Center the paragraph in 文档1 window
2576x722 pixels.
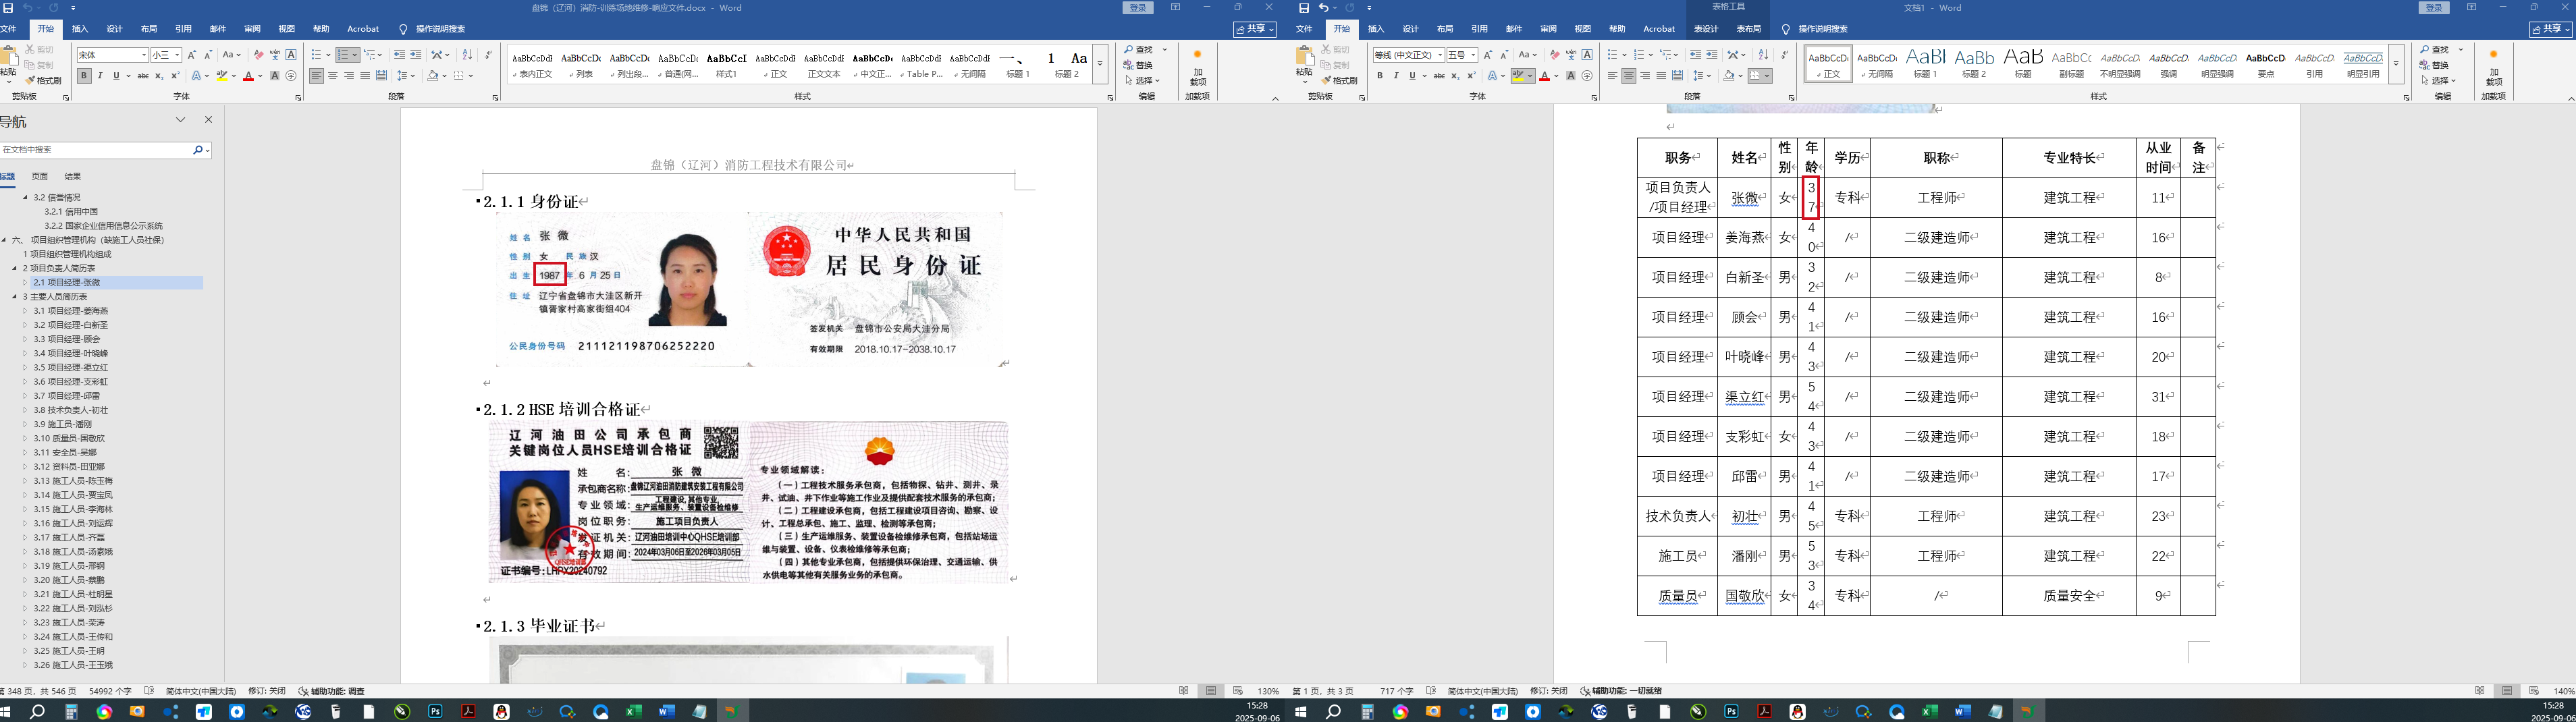1629,76
